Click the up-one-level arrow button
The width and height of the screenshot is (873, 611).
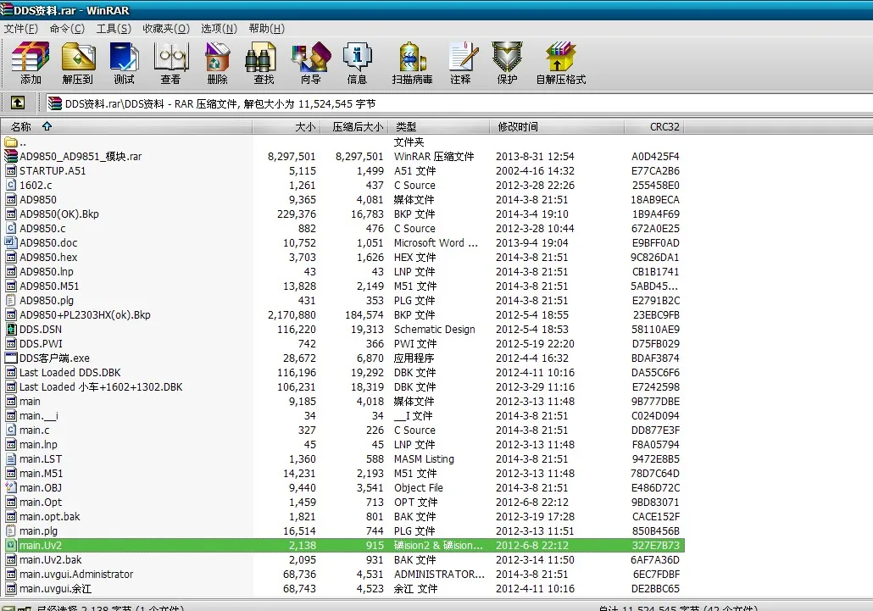tap(18, 103)
